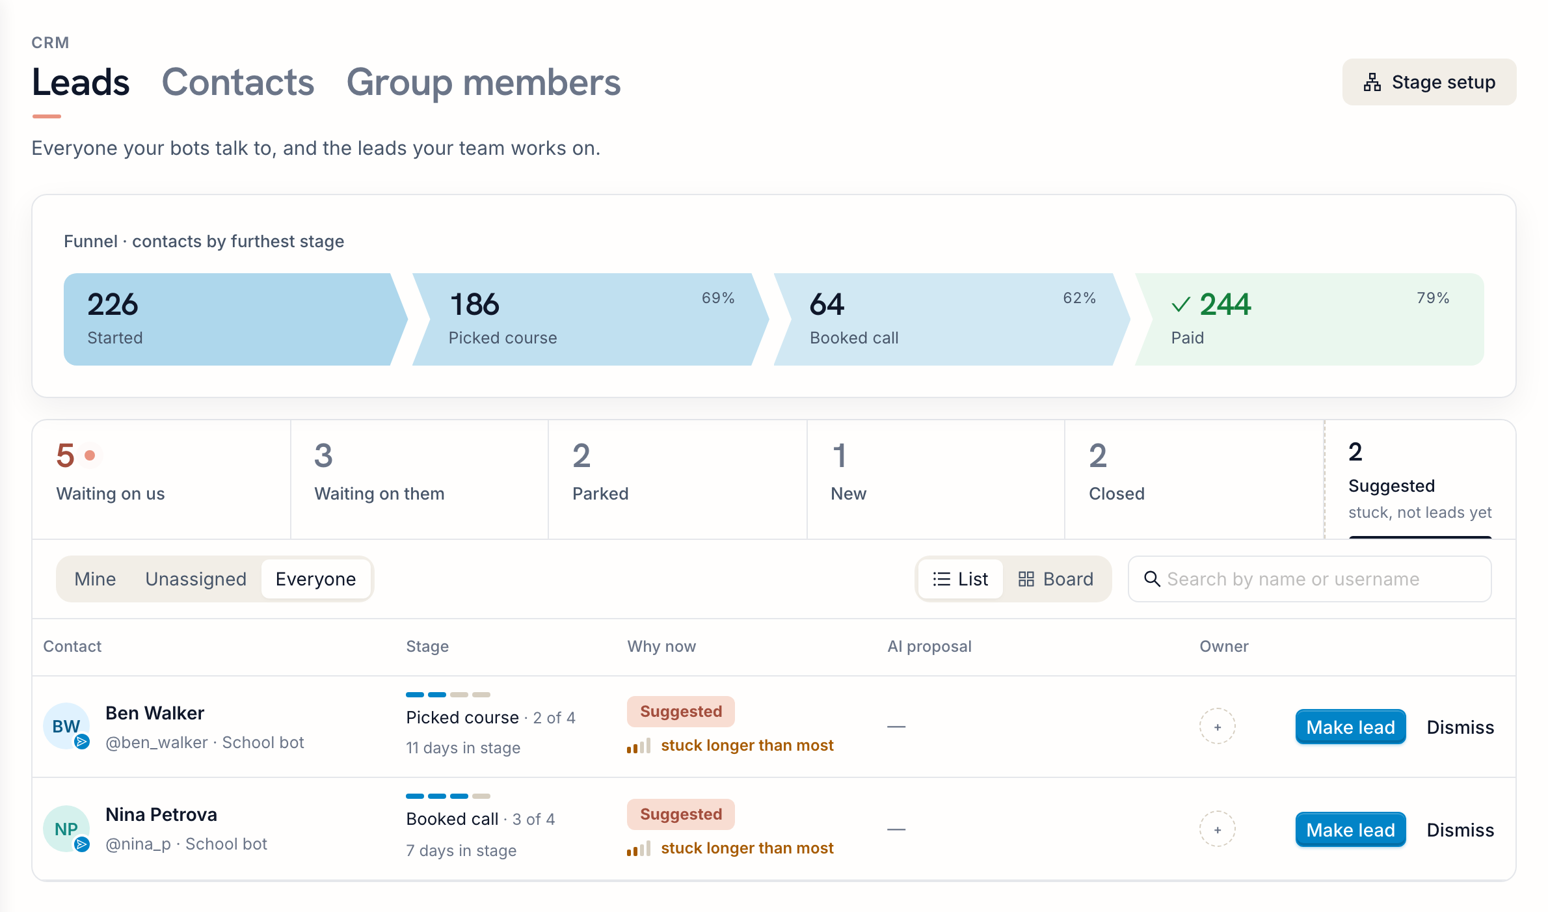Click the search magnifier icon
Screen dimensions: 1548x912
[1152, 579]
